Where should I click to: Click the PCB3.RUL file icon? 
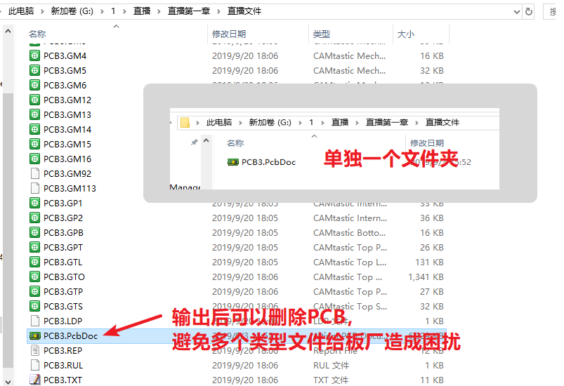[35, 365]
